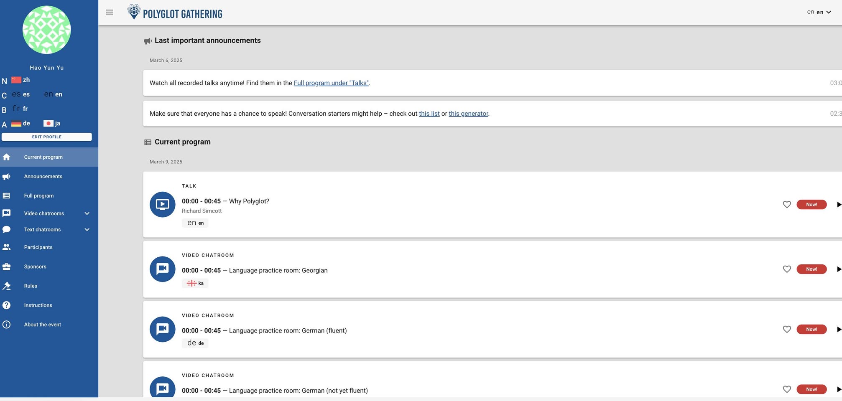Click the Instructions question mark icon
842x401 pixels.
pos(6,305)
